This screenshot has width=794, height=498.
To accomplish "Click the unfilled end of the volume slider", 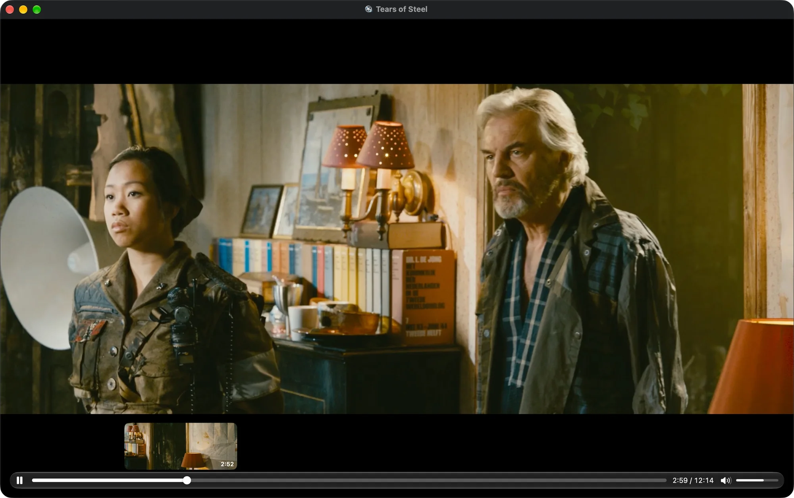I will (771, 481).
